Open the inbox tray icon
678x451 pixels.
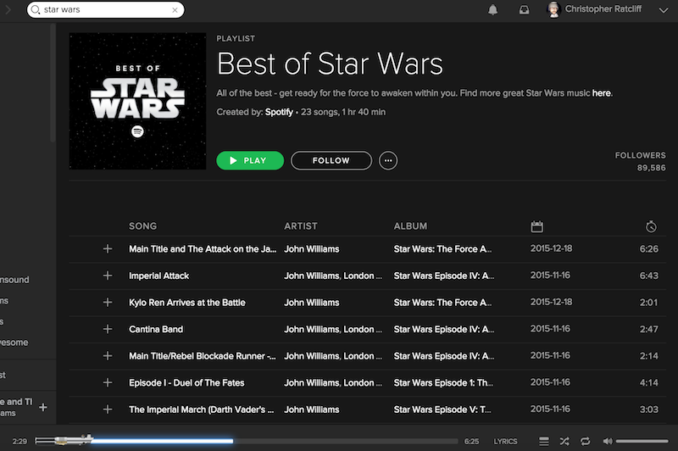pos(524,9)
